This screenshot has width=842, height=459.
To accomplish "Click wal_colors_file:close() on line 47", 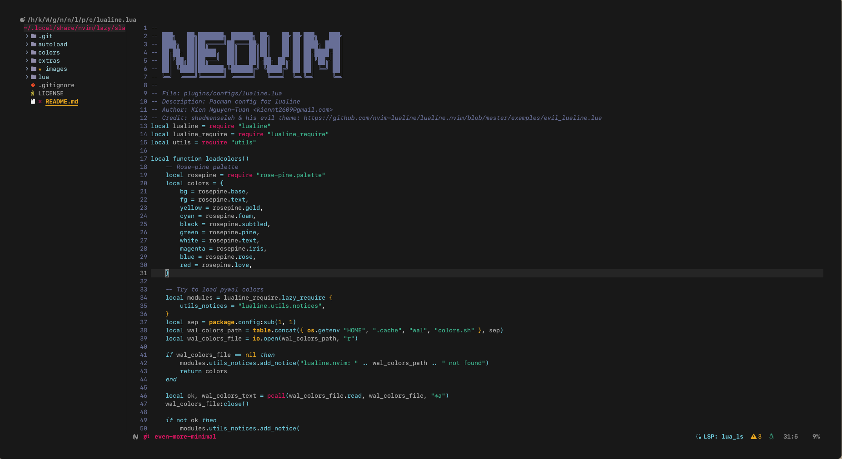I will (x=207, y=404).
